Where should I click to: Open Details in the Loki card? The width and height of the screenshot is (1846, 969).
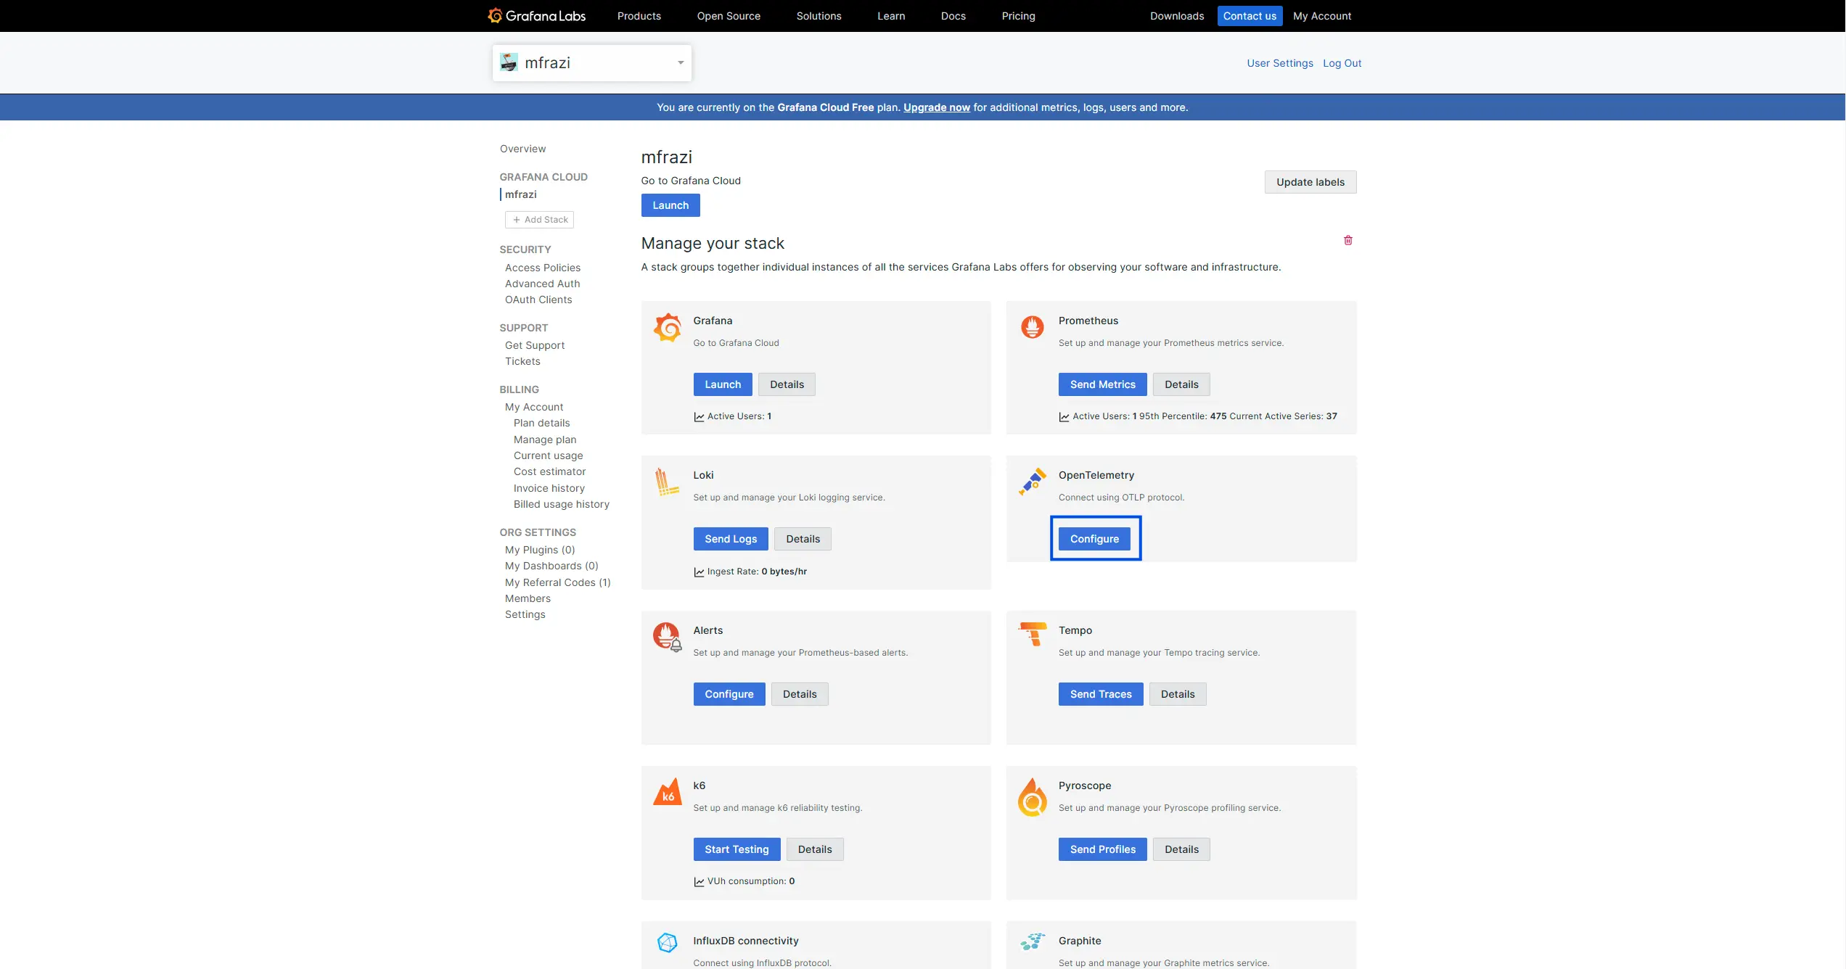(x=803, y=539)
